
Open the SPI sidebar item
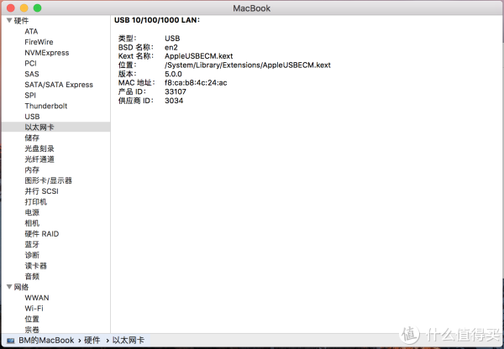click(30, 96)
